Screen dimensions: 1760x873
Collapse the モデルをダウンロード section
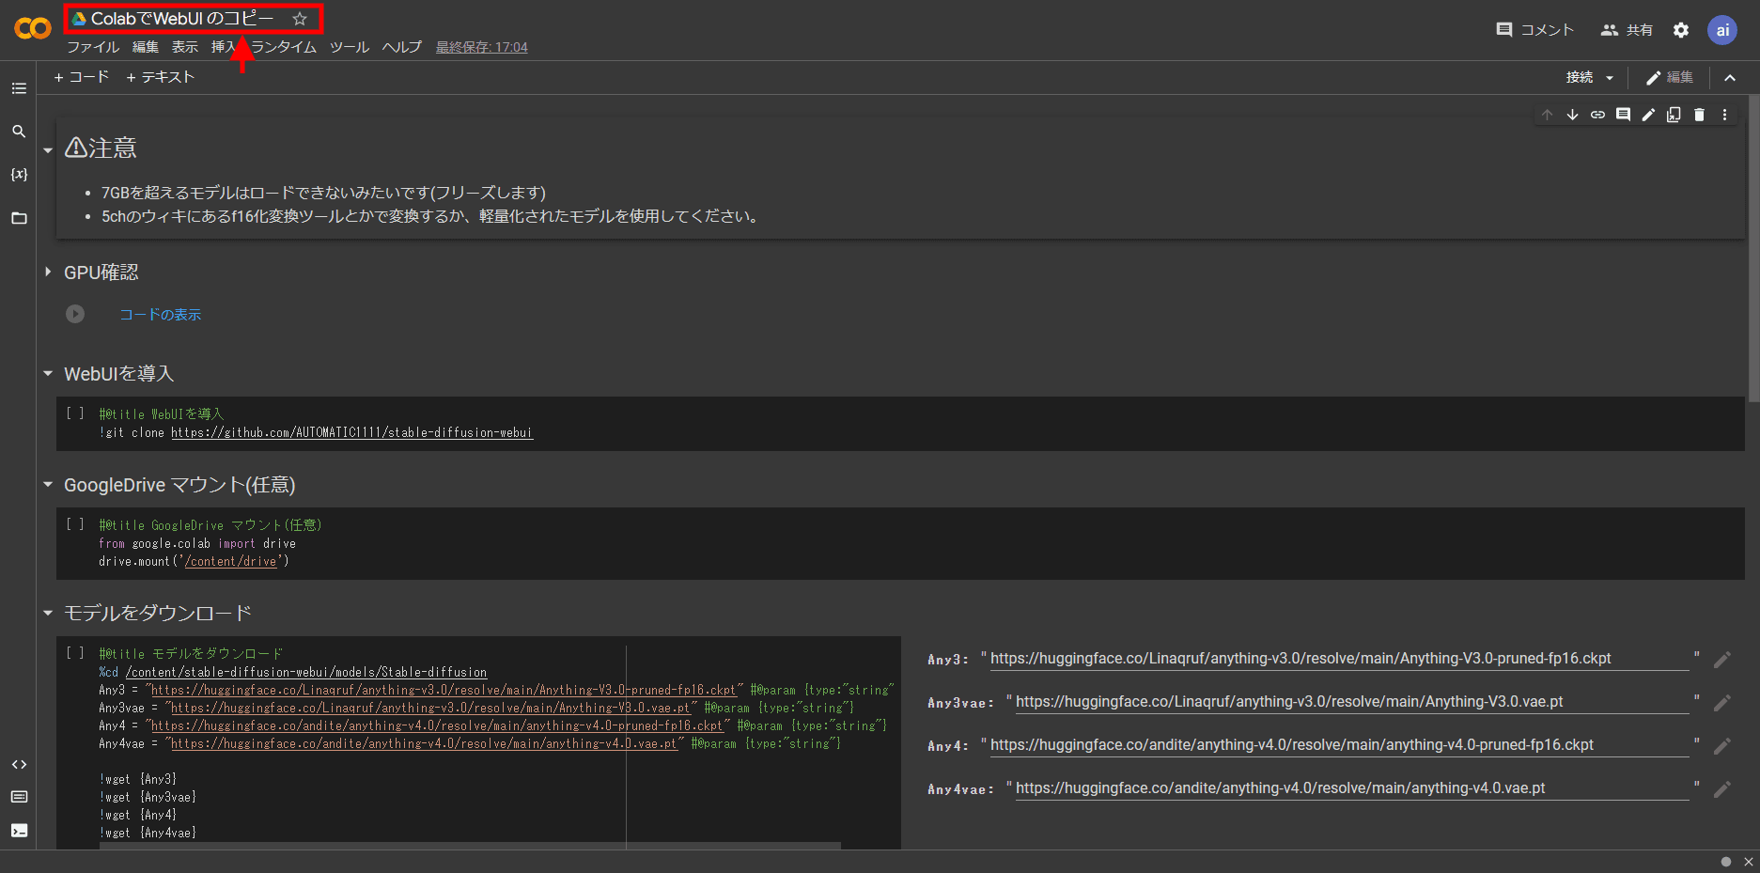(x=48, y=614)
